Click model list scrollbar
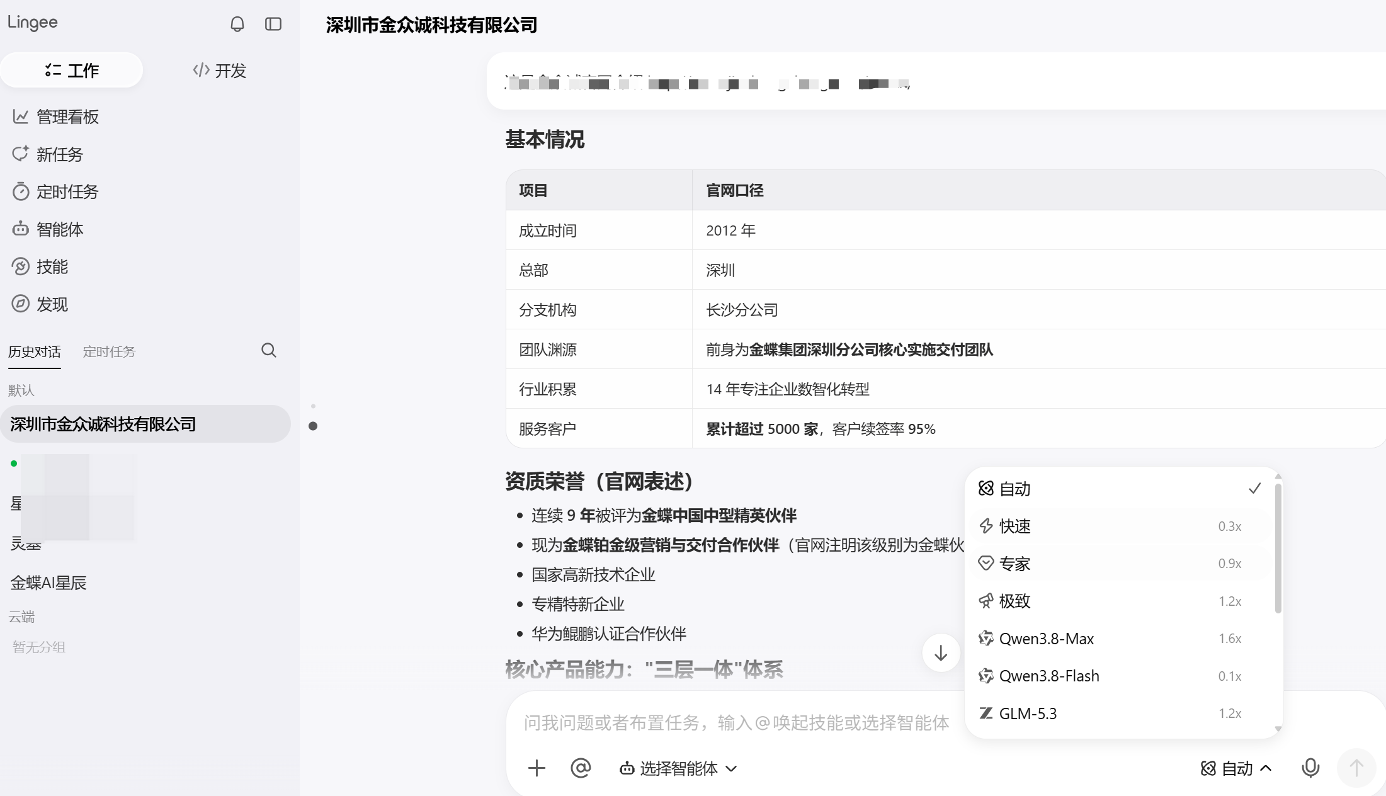This screenshot has height=796, width=1386. tap(1278, 548)
